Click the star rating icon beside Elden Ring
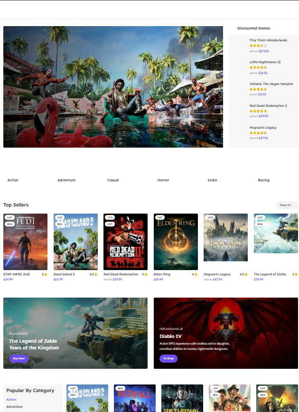 pos(196,274)
